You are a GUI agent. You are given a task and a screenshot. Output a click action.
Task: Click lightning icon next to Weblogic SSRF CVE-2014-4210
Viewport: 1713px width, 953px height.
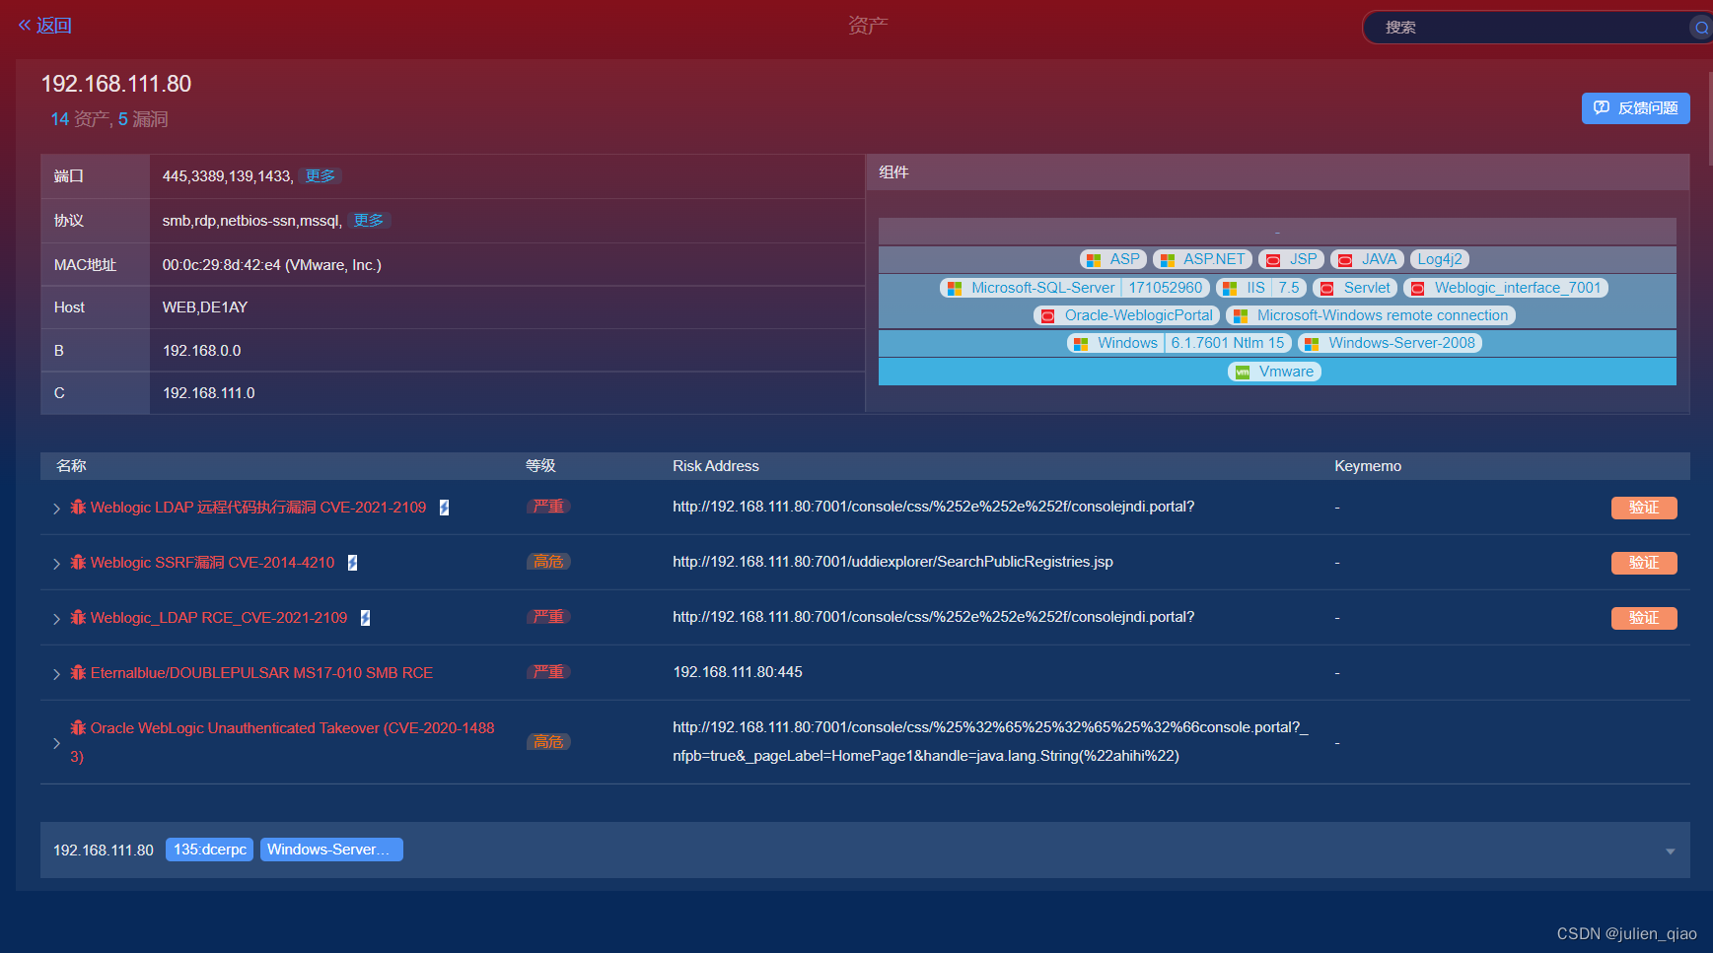pos(352,563)
